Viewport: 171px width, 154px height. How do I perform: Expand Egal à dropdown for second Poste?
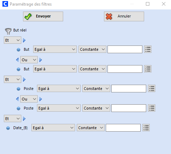coord(59,108)
